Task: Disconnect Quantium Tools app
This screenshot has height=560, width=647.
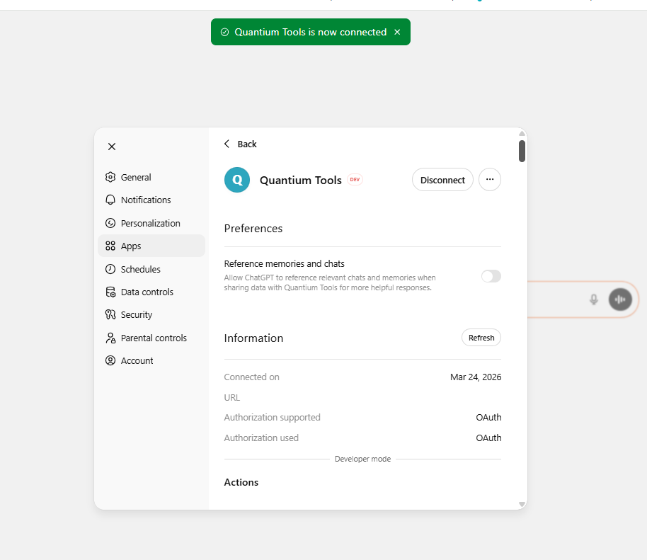Action: pyautogui.click(x=442, y=180)
